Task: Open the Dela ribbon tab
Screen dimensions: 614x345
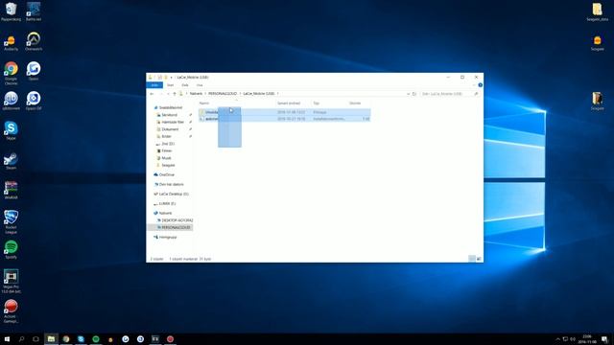Action: pyautogui.click(x=185, y=85)
